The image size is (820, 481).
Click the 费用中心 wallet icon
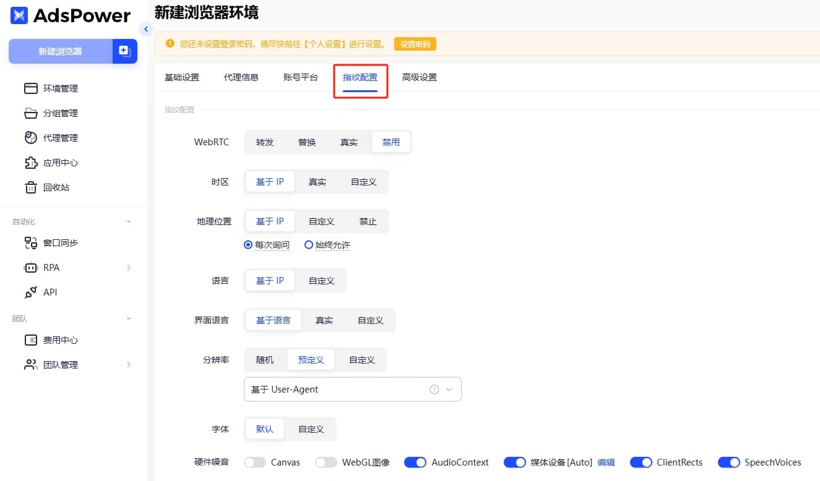click(30, 340)
